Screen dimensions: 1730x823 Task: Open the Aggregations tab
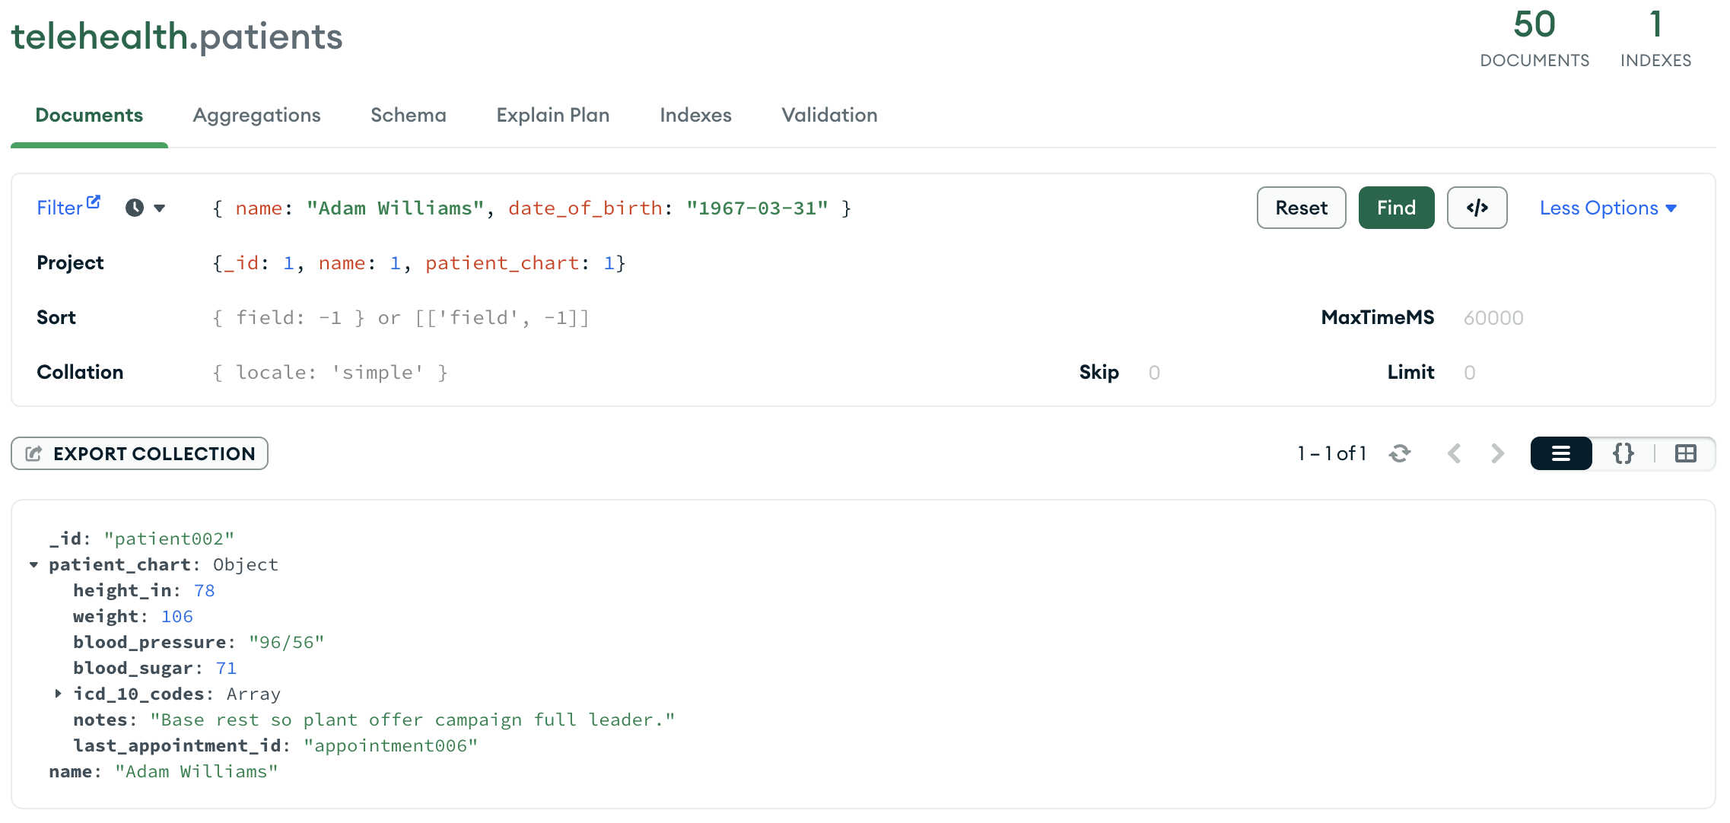coord(256,115)
